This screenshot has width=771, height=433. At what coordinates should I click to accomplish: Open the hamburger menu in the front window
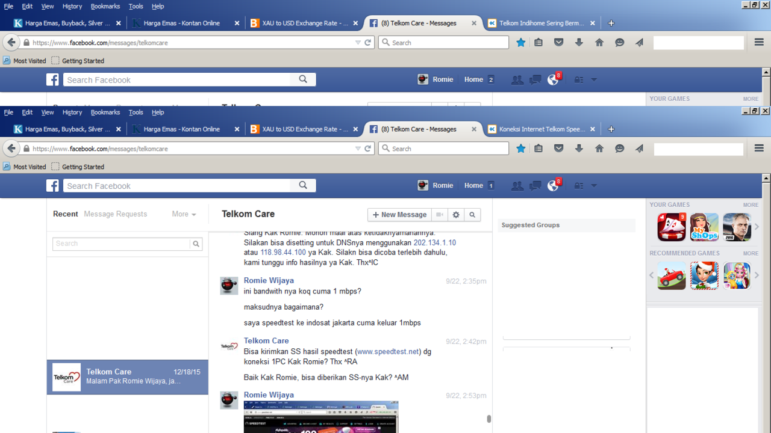[759, 149]
